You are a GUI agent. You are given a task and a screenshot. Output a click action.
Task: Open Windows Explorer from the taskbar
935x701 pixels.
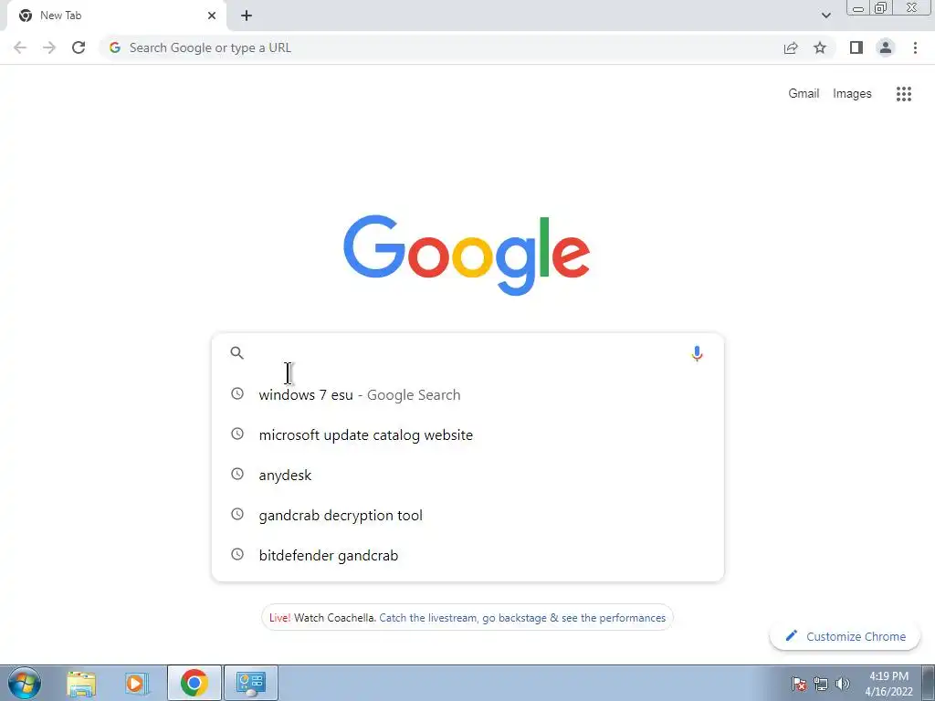[81, 683]
